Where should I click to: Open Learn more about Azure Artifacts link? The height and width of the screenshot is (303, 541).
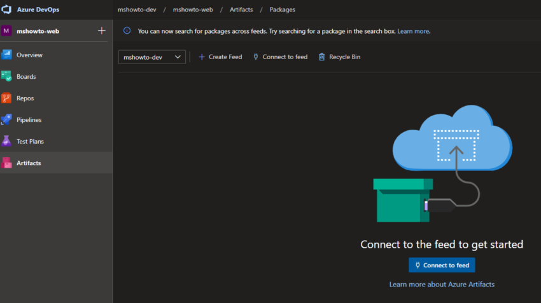tap(442, 285)
